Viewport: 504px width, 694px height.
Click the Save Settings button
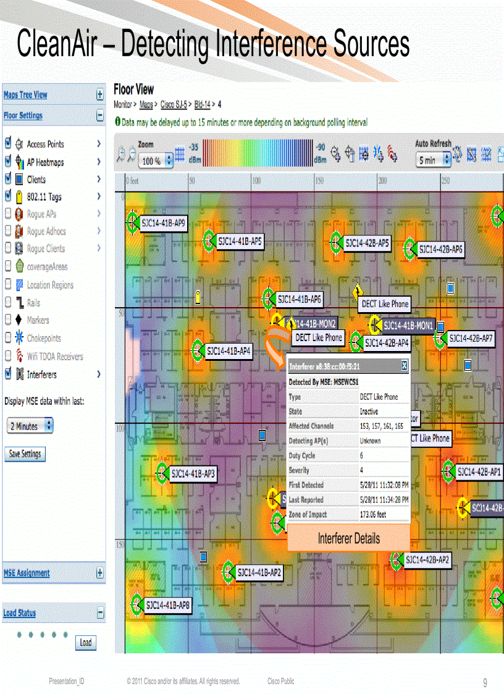click(26, 454)
